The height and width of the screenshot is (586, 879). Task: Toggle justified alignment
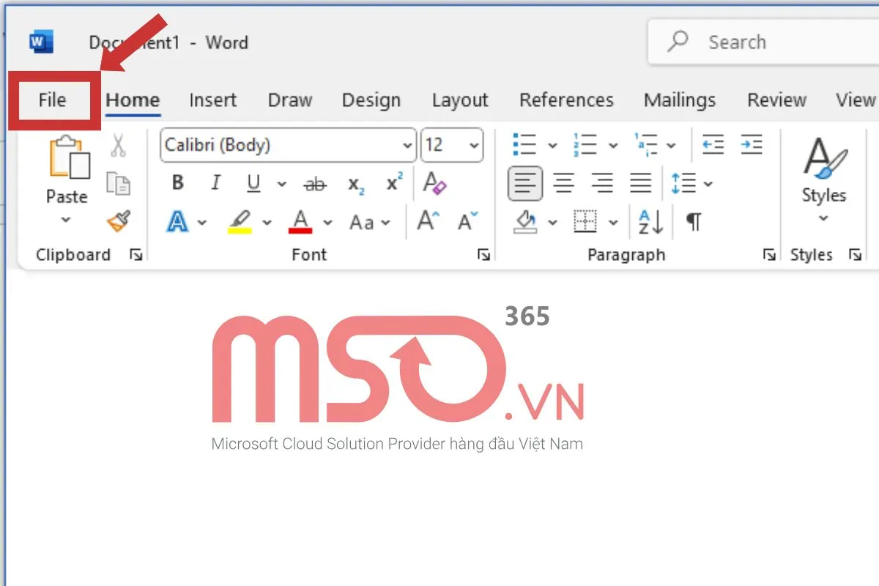pyautogui.click(x=640, y=183)
